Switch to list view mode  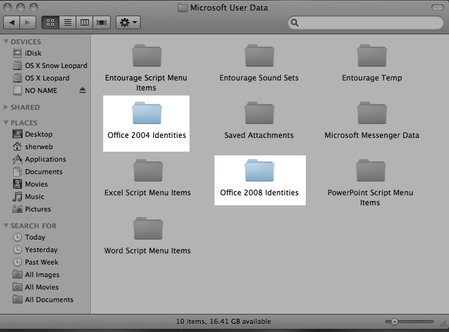click(68, 22)
